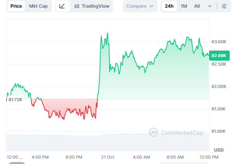
Task: Click the green 82.69K current price tag
Action: pyautogui.click(x=219, y=56)
